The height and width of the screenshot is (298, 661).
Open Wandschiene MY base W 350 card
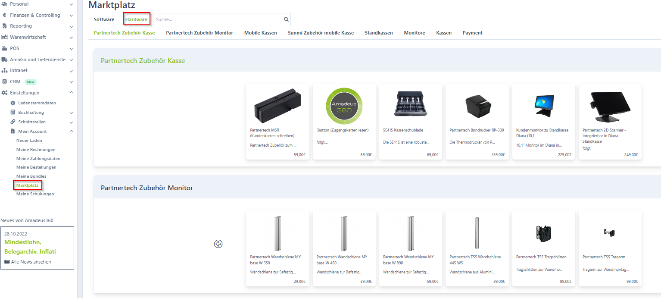pos(277,248)
